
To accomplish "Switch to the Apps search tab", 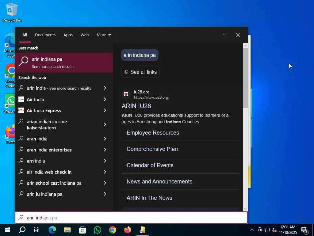I will [x=68, y=35].
